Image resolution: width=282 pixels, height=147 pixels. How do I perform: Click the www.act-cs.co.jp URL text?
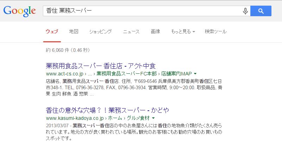65,74
